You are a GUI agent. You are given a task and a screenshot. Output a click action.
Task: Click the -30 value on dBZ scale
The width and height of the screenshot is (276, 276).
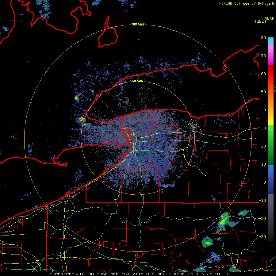[262, 237]
